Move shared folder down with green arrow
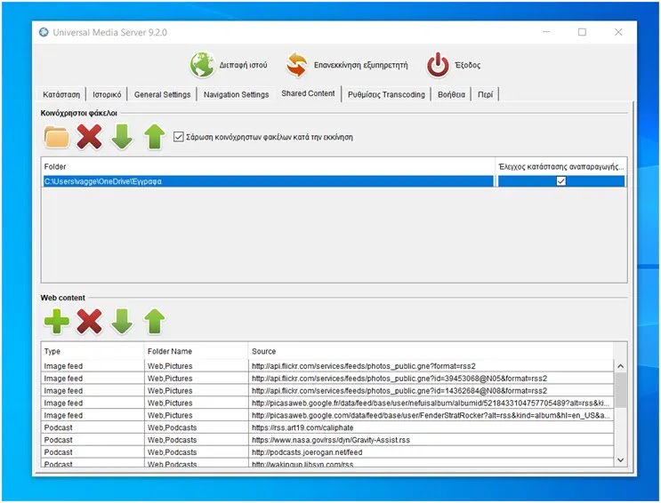 122,137
